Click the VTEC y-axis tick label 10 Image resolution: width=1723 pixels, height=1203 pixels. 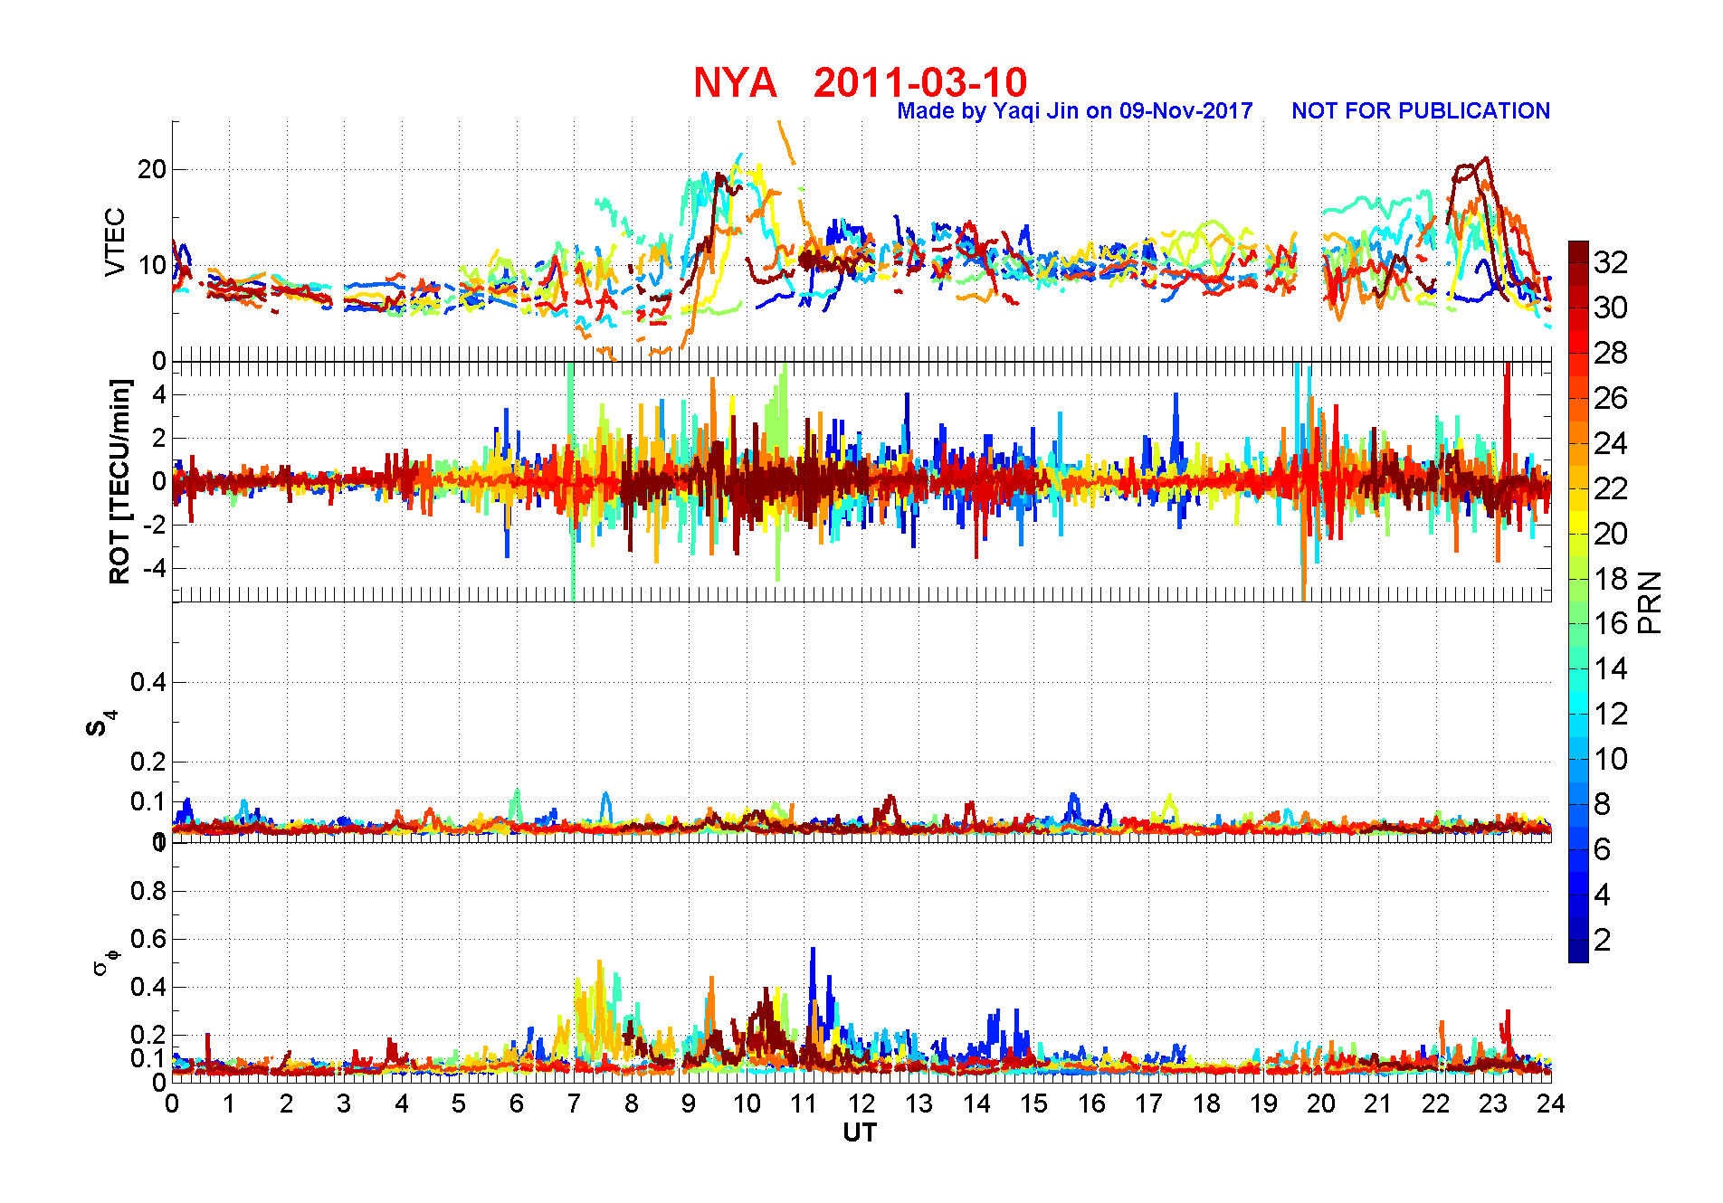[152, 265]
